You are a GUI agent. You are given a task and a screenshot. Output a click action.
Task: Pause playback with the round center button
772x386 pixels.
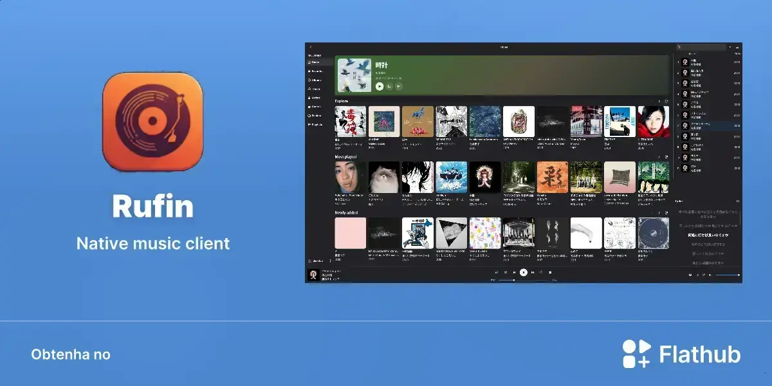pyautogui.click(x=524, y=272)
